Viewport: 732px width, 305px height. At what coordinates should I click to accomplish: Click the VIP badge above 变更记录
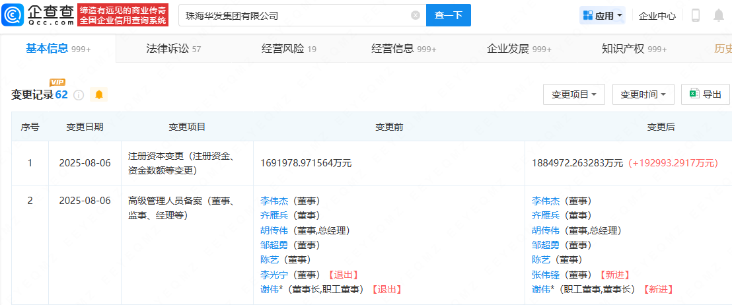click(57, 82)
